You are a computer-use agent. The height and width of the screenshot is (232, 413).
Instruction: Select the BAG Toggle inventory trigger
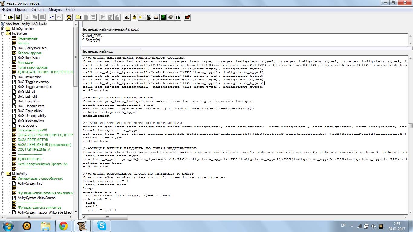click(33, 82)
